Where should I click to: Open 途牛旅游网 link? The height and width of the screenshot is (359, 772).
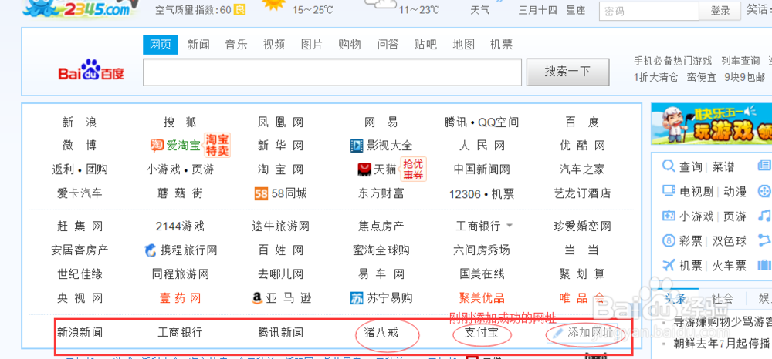[x=281, y=226]
